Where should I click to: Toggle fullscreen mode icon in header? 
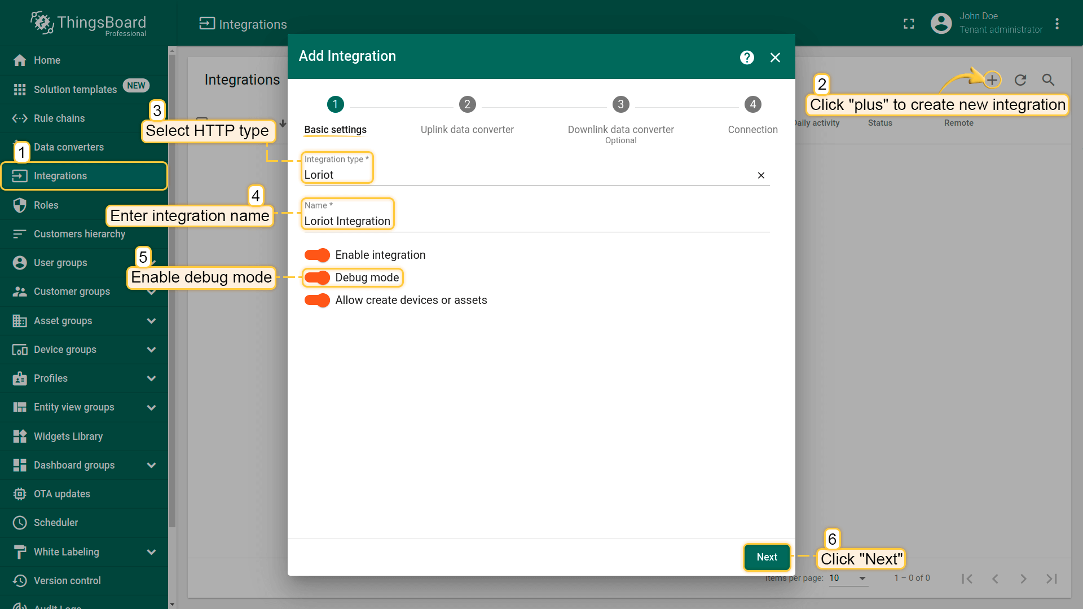click(x=909, y=24)
